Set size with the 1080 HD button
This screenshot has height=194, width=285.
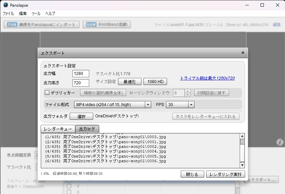155,82
